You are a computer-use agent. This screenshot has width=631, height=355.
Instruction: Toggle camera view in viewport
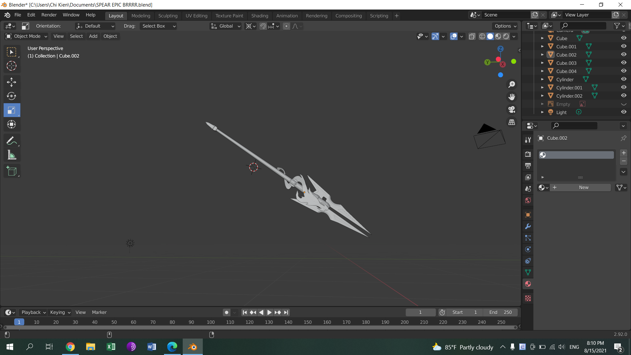[512, 109]
